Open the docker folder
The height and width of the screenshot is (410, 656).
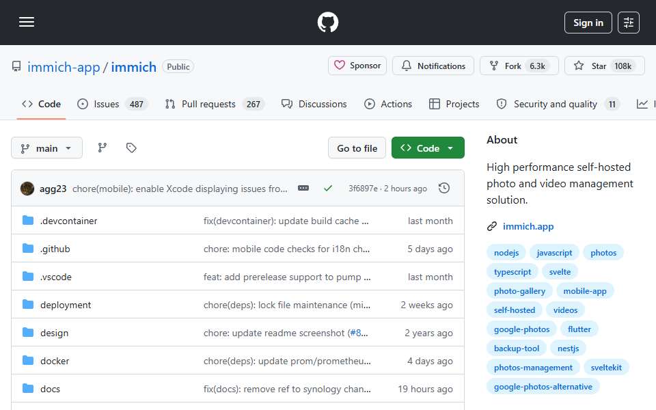click(x=55, y=361)
